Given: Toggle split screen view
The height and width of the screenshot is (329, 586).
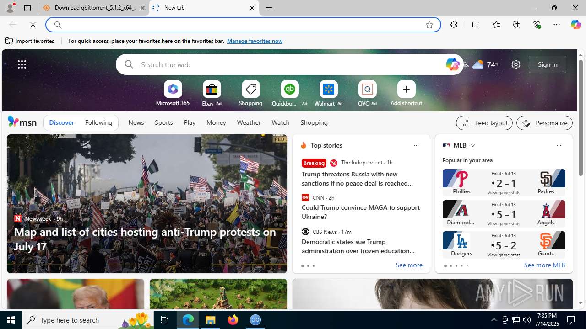Looking at the screenshot, I should 476,25.
